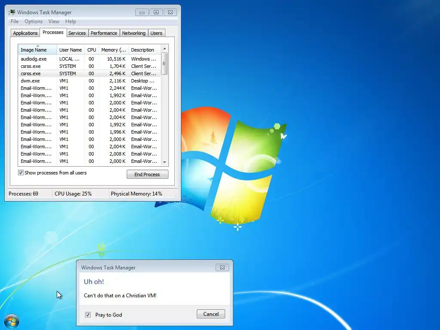Click the 'Desktop ...' description cell
This screenshot has height=330, width=440.
point(143,81)
